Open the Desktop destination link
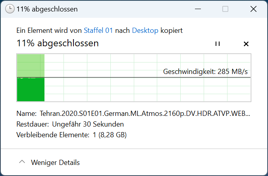268x176 pixels. tap(145, 30)
